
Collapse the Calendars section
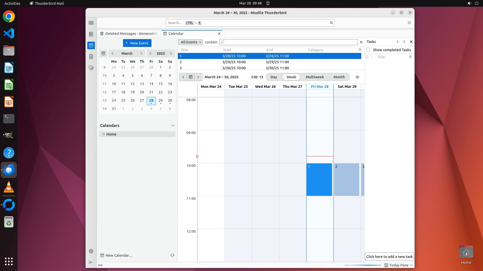(173, 125)
